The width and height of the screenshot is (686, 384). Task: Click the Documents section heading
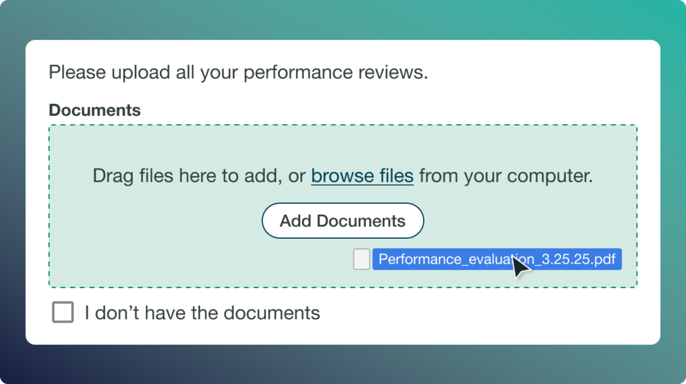[94, 110]
